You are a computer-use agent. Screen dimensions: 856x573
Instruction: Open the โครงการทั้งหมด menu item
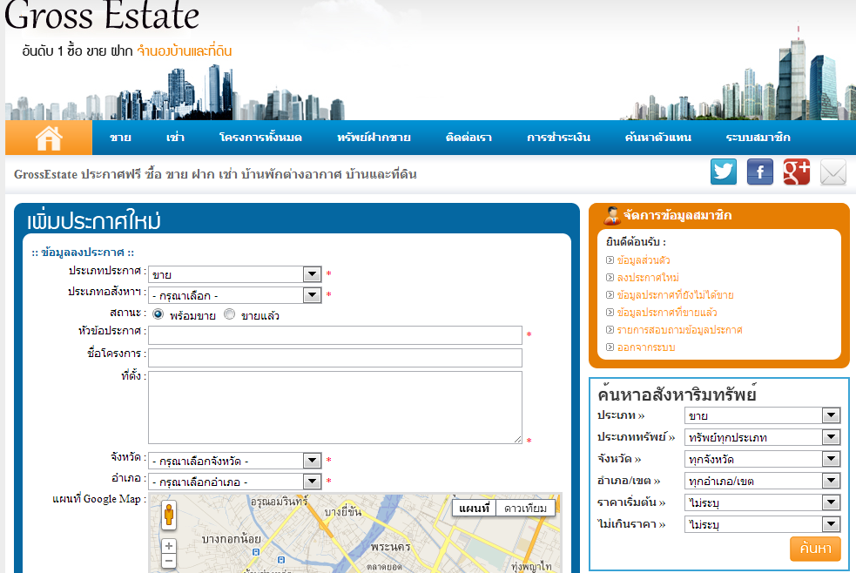coord(260,138)
